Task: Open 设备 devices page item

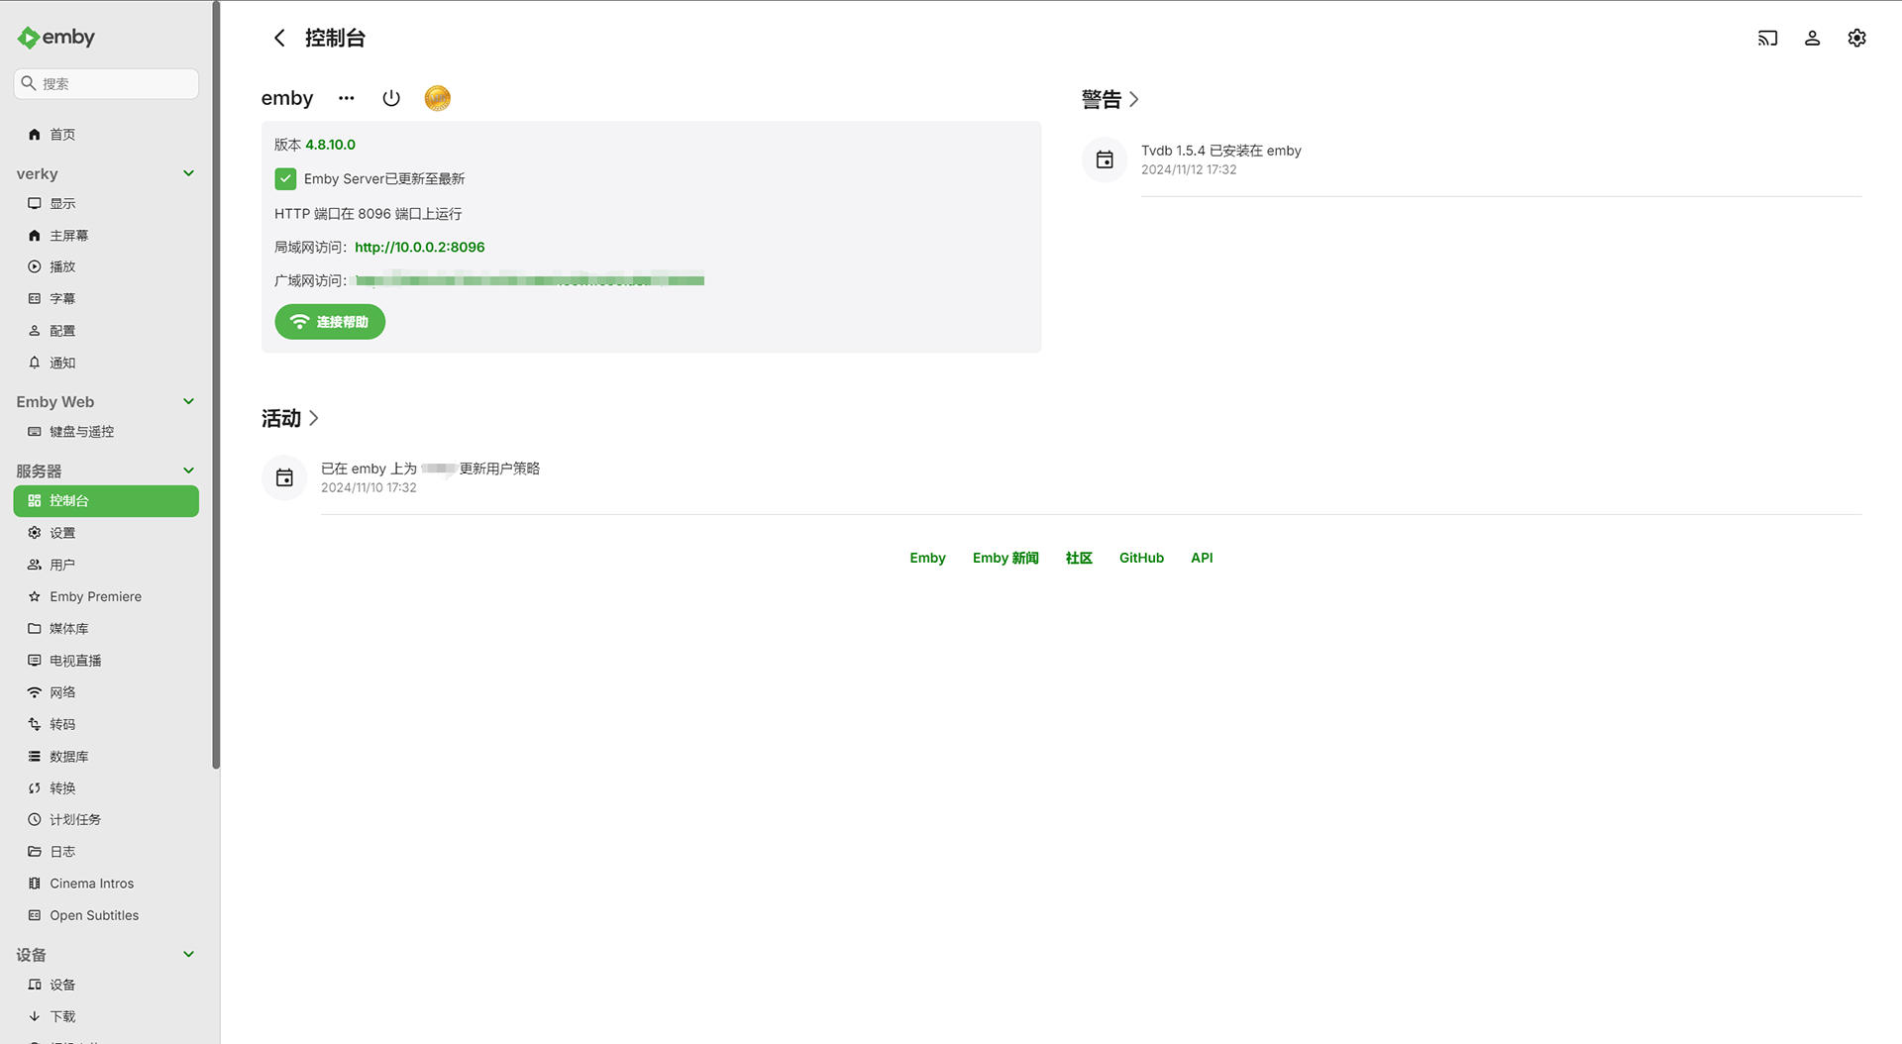Action: [106, 985]
